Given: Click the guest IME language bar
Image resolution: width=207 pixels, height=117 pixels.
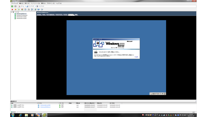Looking at the screenshot, I should tap(158, 94).
